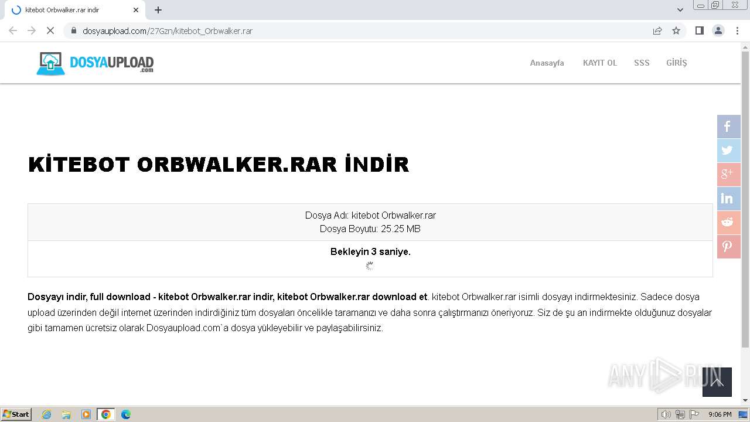Open Internet Explorer from taskbar

coord(47,414)
